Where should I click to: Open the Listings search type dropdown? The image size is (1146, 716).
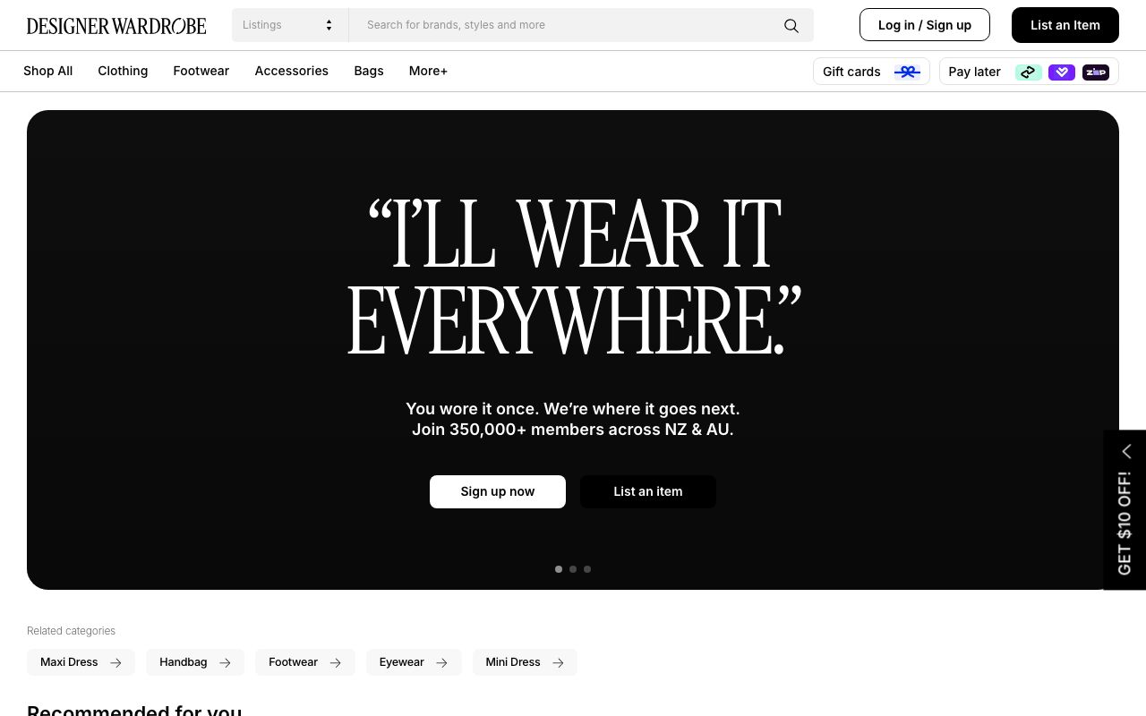click(x=290, y=25)
